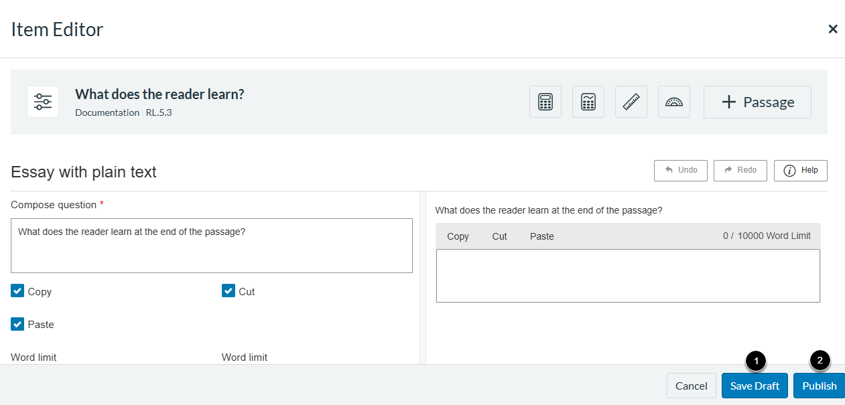Close the Item Editor dialog

coord(833,29)
